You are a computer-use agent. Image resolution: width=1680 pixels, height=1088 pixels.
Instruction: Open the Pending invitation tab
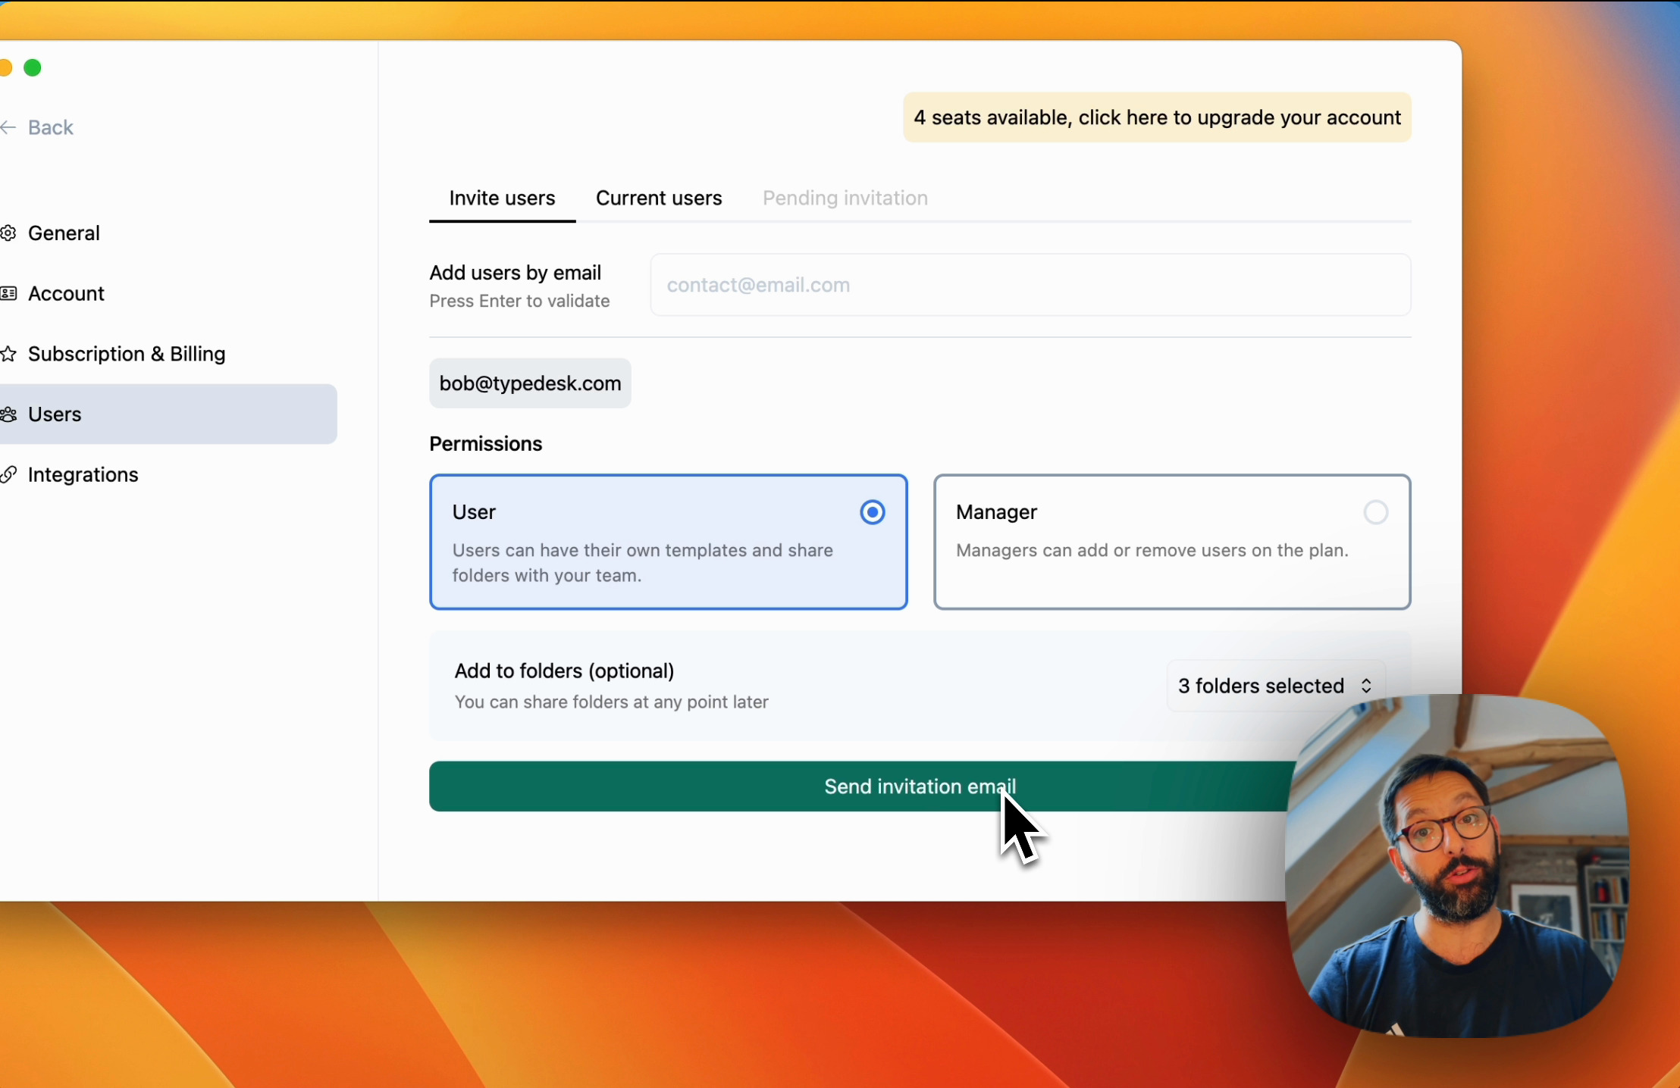845,198
